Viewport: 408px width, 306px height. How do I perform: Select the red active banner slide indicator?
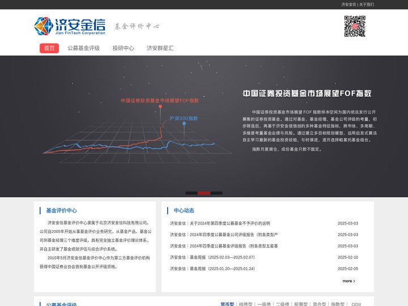click(204, 193)
